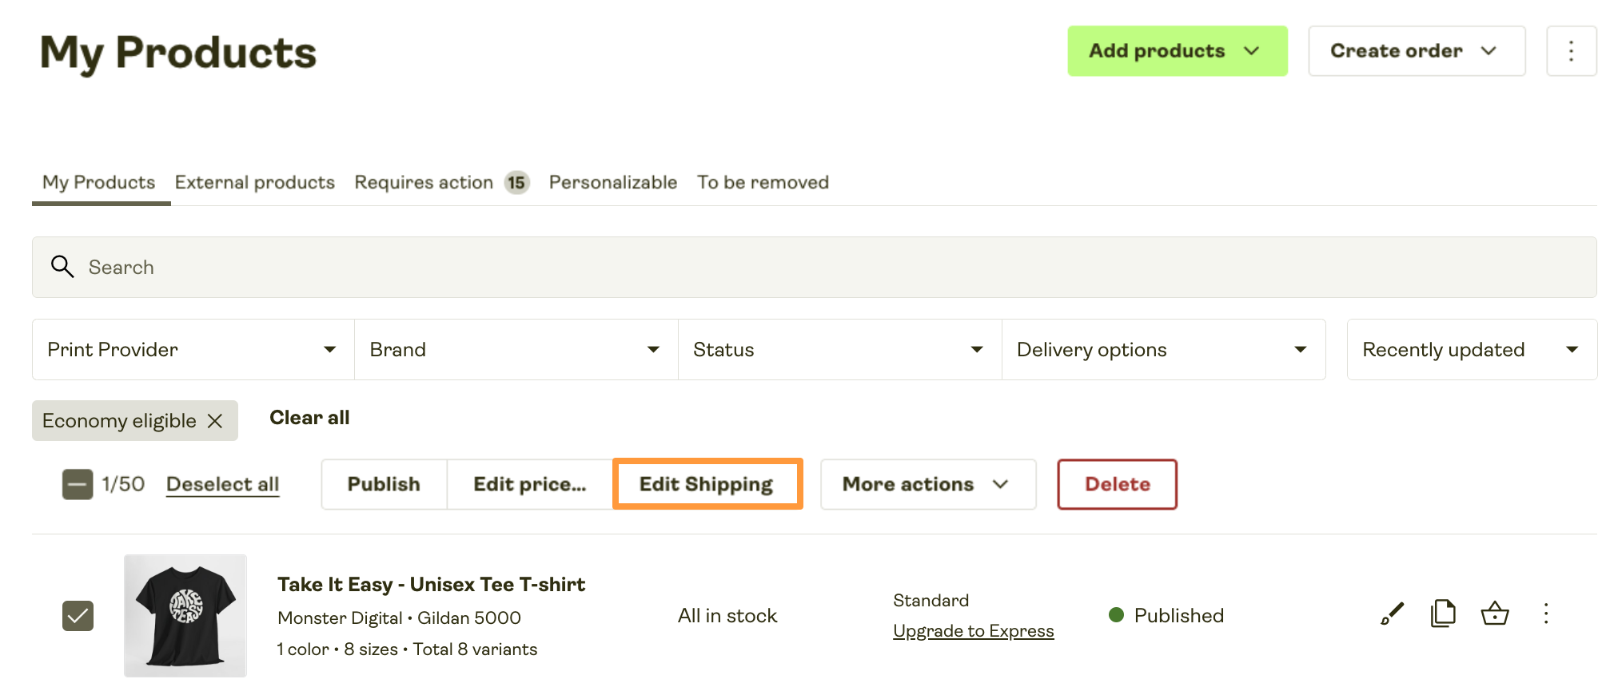
Task: Remove the Economy eligible filter
Action: [x=215, y=420]
